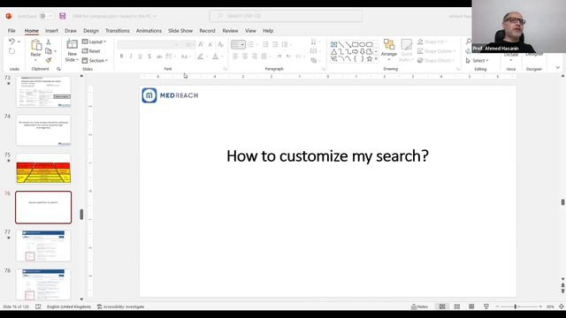Click Normal view icon in status bar
Screen dimensions: 566x318
pos(442,307)
